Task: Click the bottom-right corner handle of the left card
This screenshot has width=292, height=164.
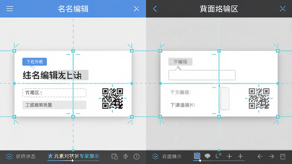Action: [132, 117]
